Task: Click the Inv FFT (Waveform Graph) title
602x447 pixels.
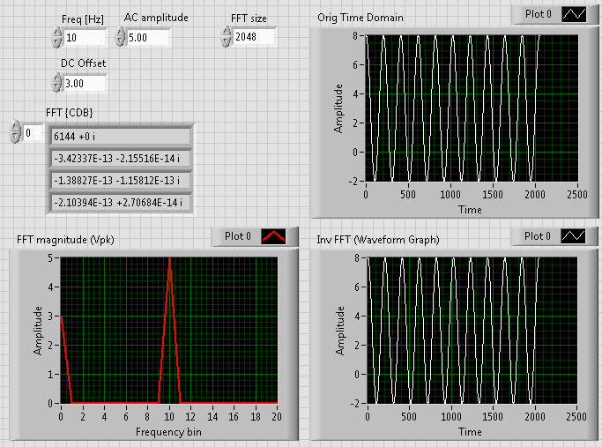Action: coord(378,240)
